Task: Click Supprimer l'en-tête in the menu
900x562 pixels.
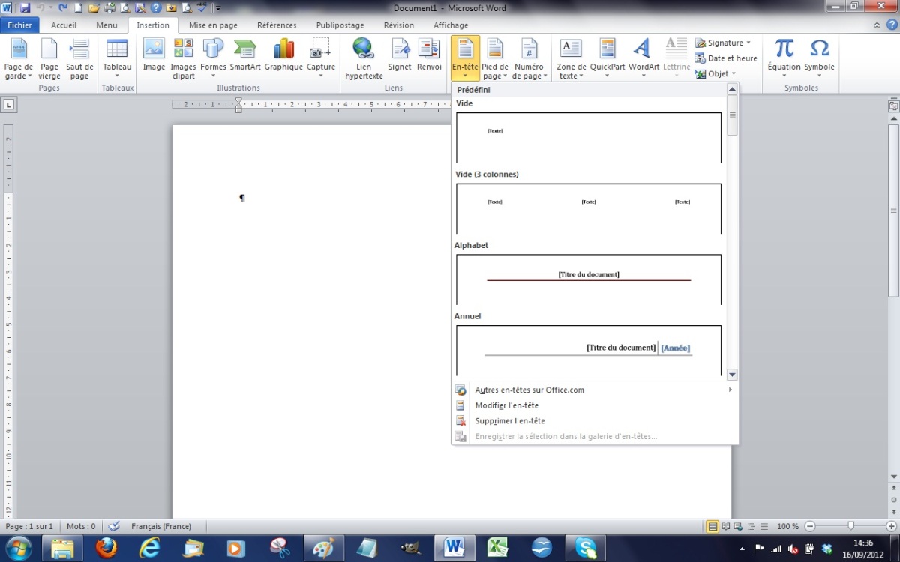Action: [x=510, y=421]
